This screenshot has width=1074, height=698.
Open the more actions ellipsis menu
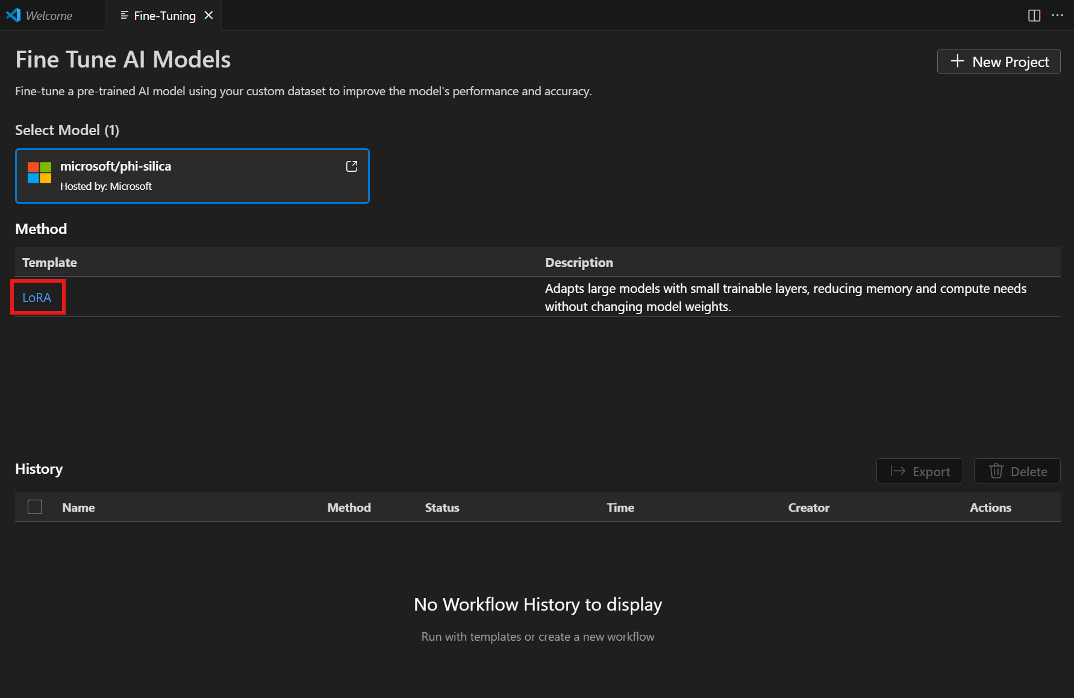click(x=1058, y=15)
